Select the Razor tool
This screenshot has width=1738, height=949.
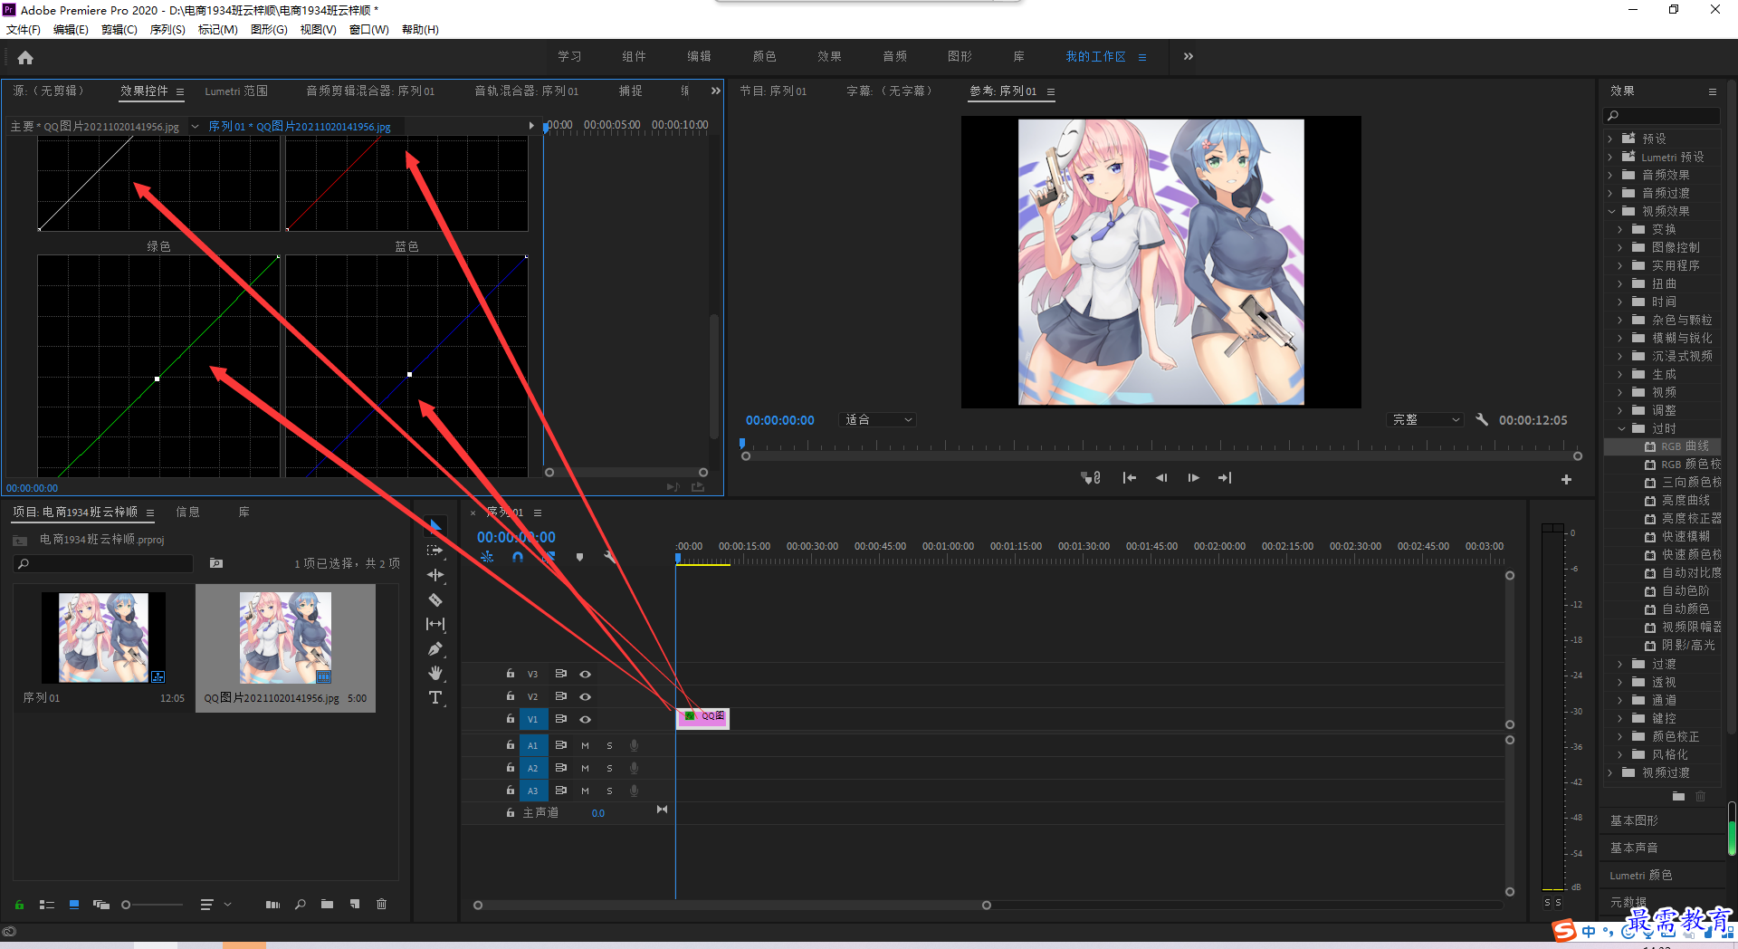[435, 599]
